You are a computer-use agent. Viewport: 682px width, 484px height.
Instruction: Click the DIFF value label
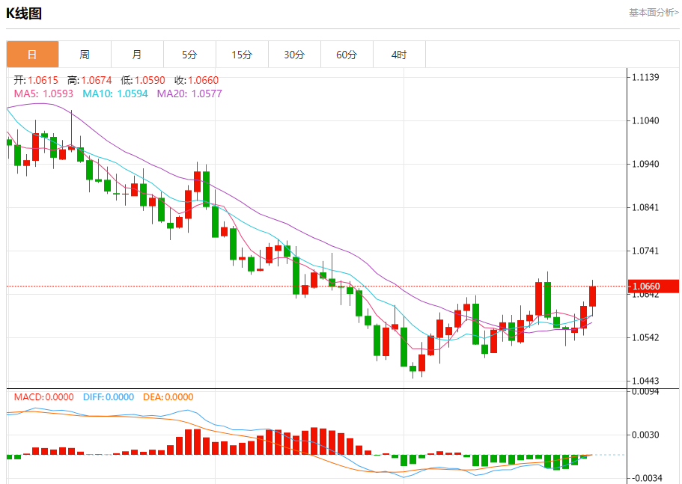click(x=109, y=397)
